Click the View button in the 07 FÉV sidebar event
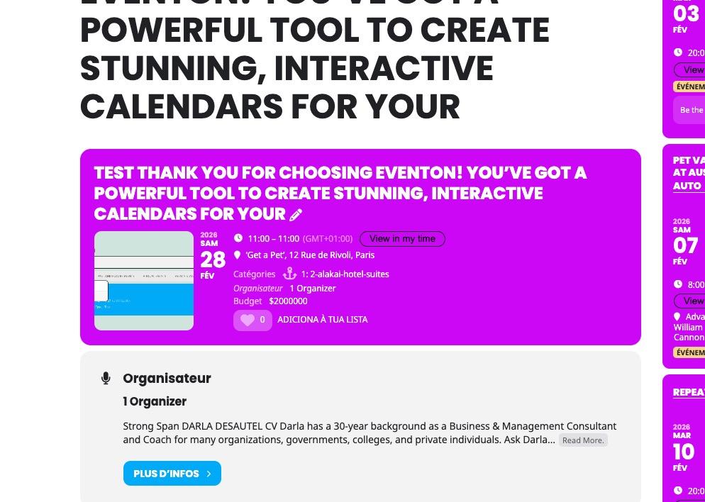The image size is (705, 502). 692,301
